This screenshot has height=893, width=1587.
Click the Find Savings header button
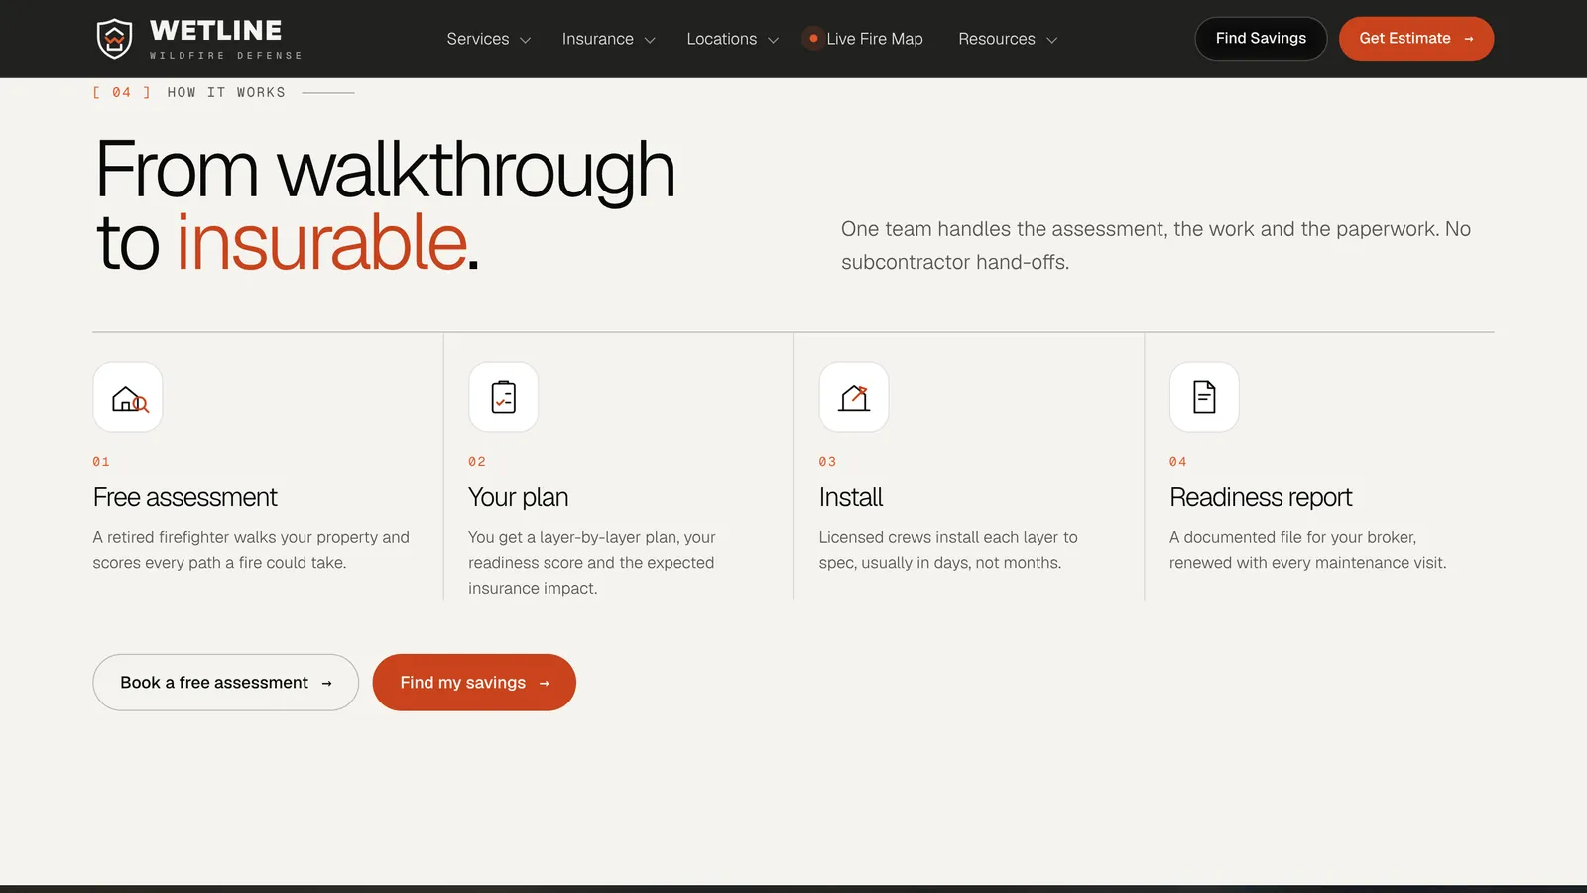[1261, 39]
